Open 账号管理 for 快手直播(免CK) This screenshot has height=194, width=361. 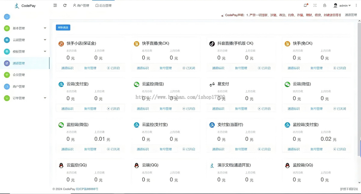166,68
